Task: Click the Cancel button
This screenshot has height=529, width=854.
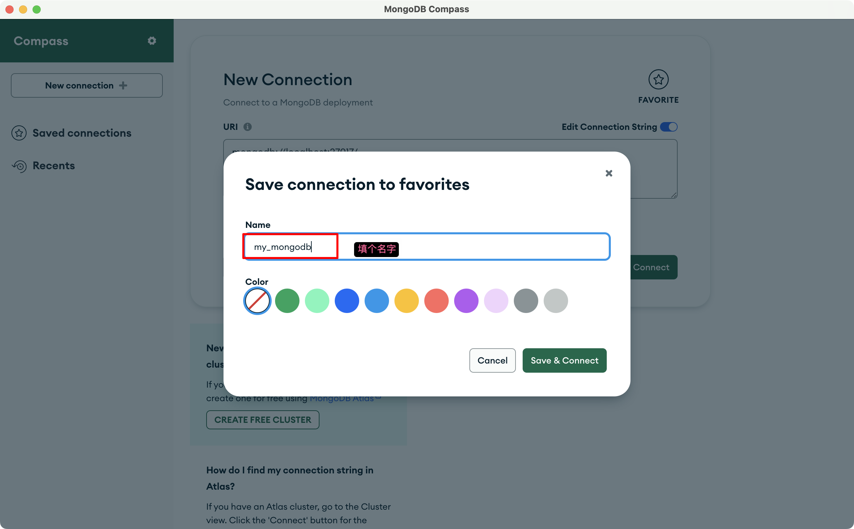Action: tap(492, 360)
